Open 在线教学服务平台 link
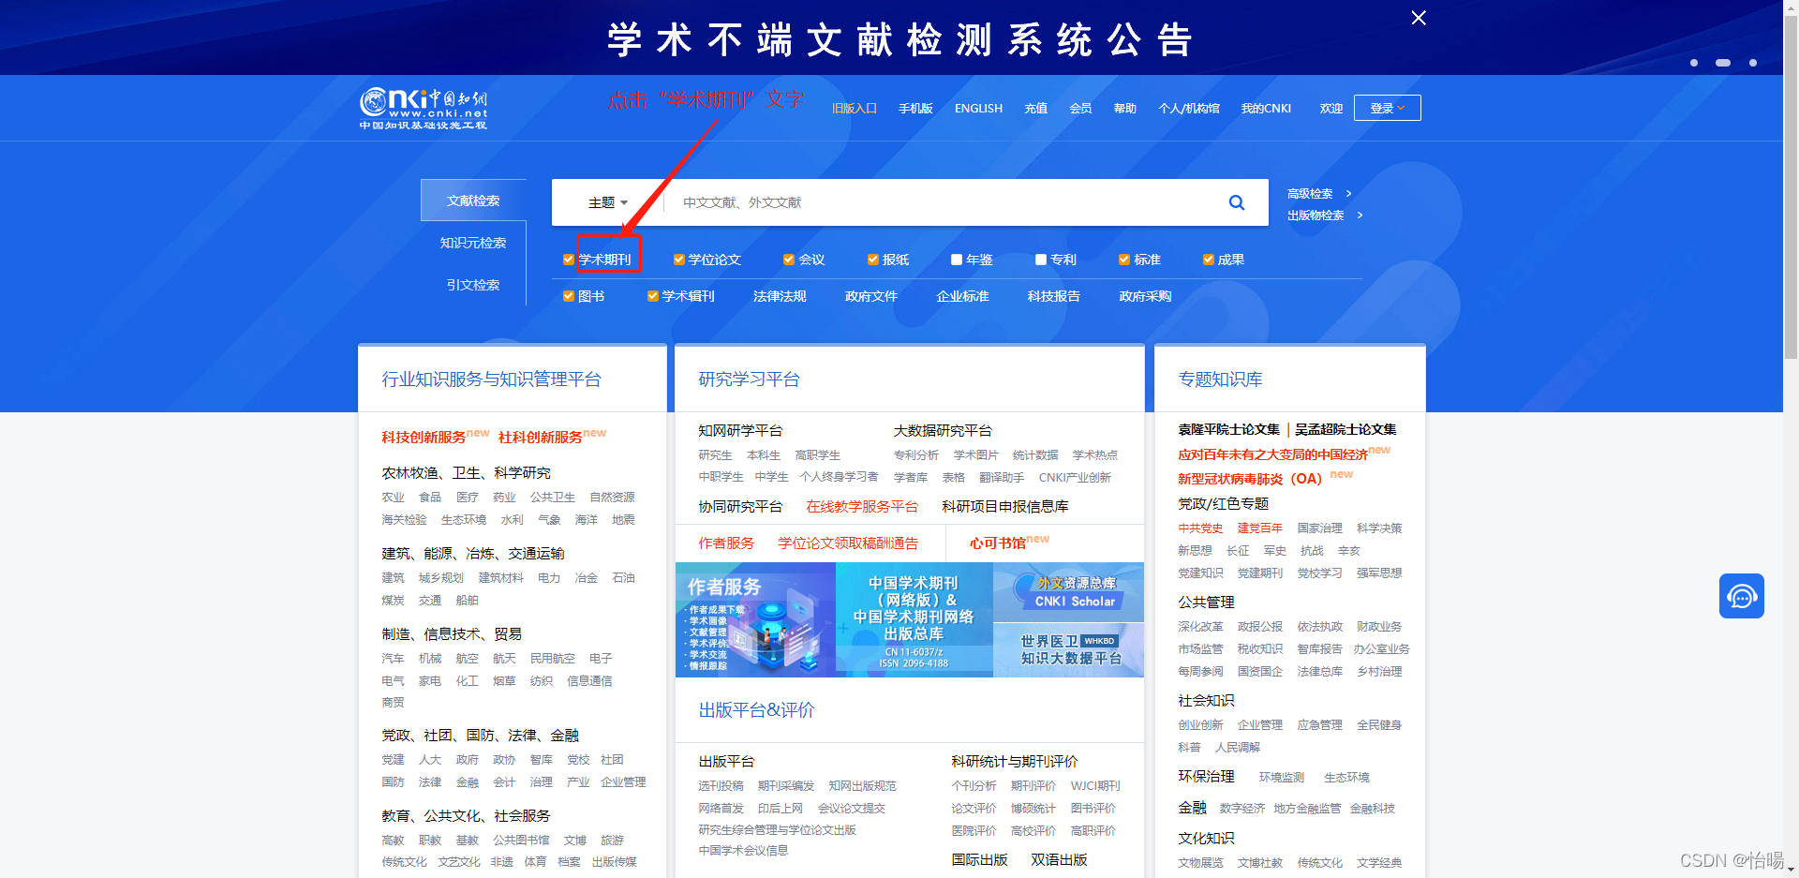The height and width of the screenshot is (878, 1799). click(x=862, y=507)
